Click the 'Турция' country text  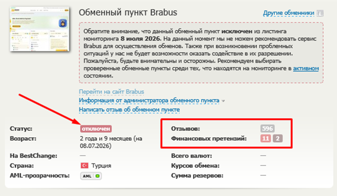(101, 166)
